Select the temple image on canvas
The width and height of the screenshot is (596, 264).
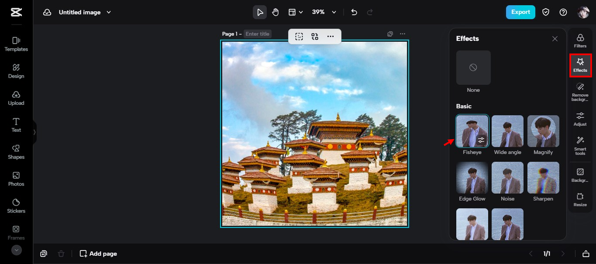click(315, 134)
